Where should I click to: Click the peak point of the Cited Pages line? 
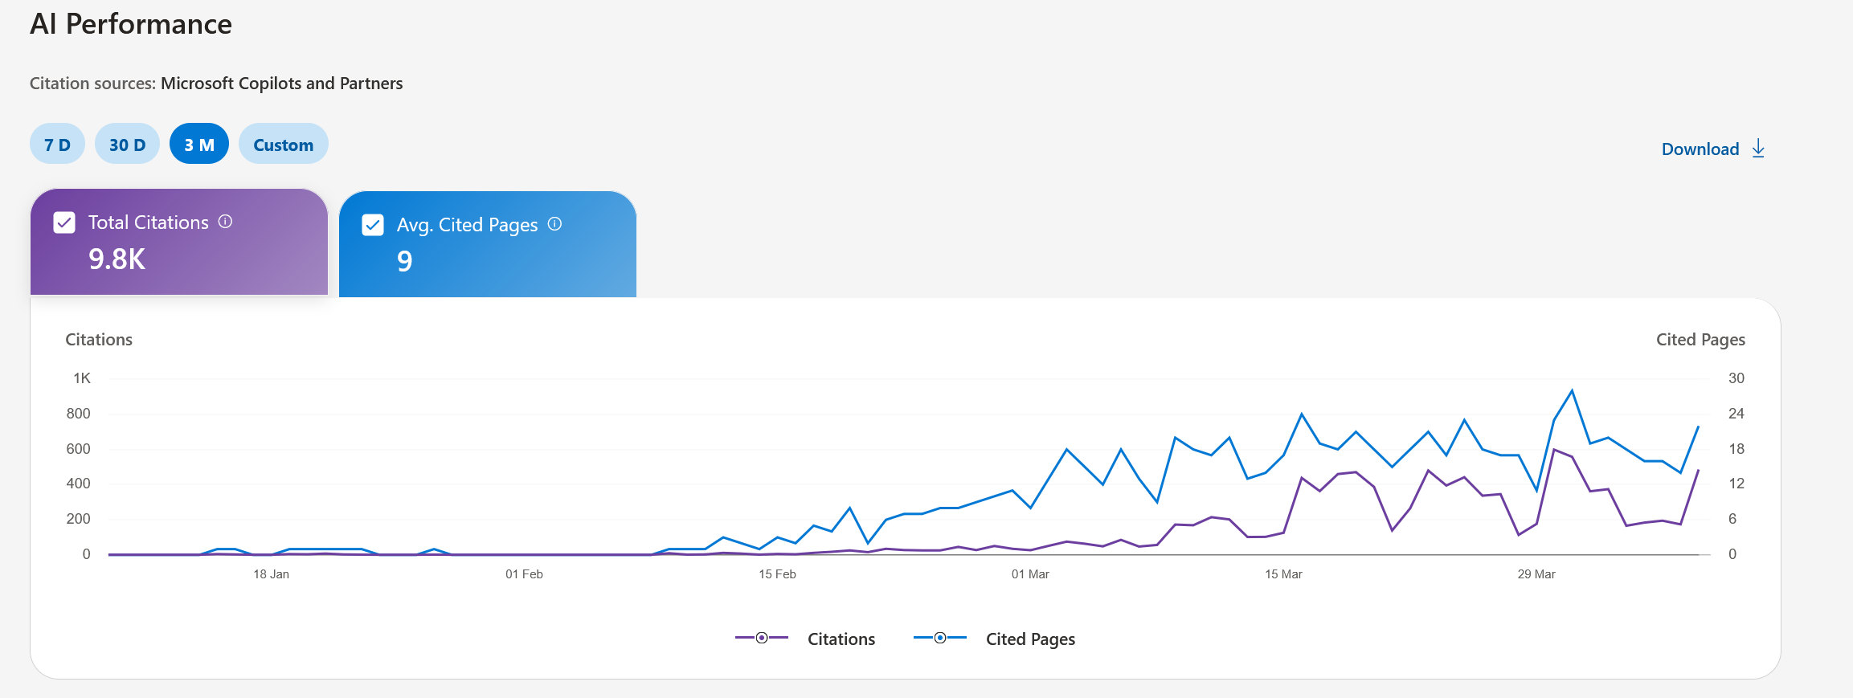pos(1571,390)
